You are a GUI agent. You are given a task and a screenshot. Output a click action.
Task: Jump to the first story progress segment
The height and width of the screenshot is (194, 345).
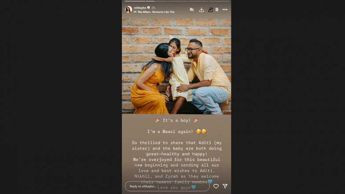point(135,1)
